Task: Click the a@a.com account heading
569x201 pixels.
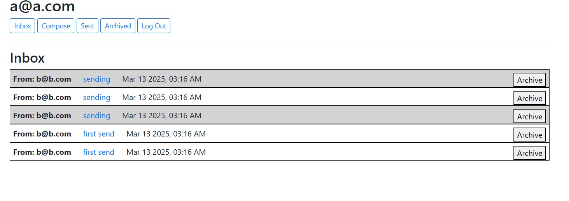Action: pos(42,7)
